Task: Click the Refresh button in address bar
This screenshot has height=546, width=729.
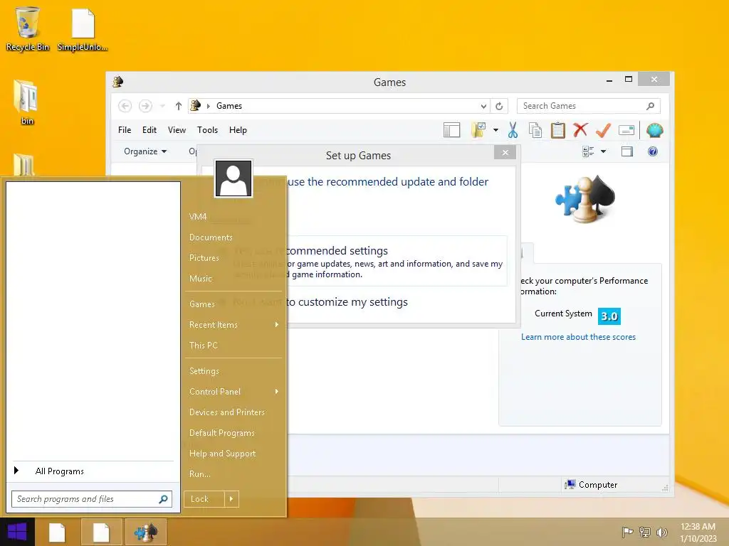Action: pos(499,107)
